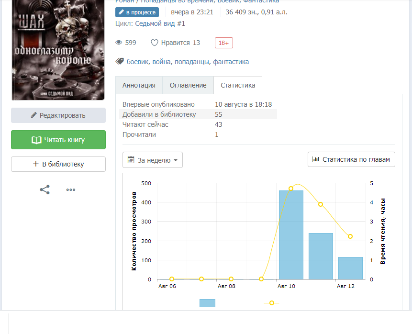This screenshot has width=412, height=334.
Task: Switch to the 'Аннотация' tab
Action: pyautogui.click(x=139, y=85)
